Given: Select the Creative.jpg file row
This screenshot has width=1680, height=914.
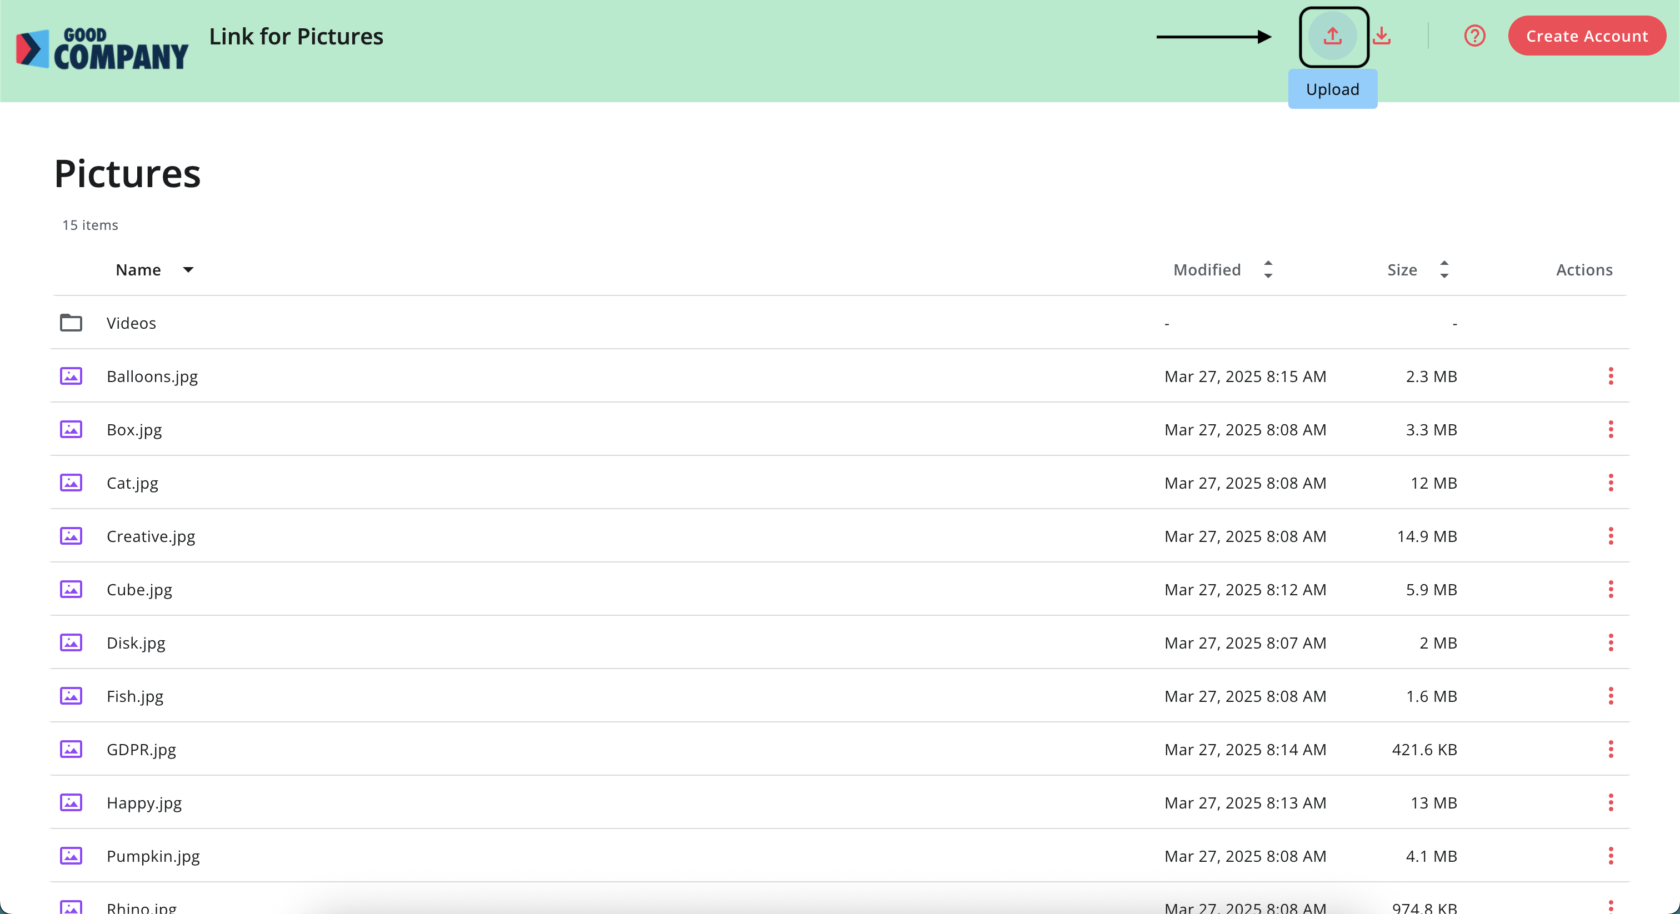Looking at the screenshot, I should pos(150,536).
